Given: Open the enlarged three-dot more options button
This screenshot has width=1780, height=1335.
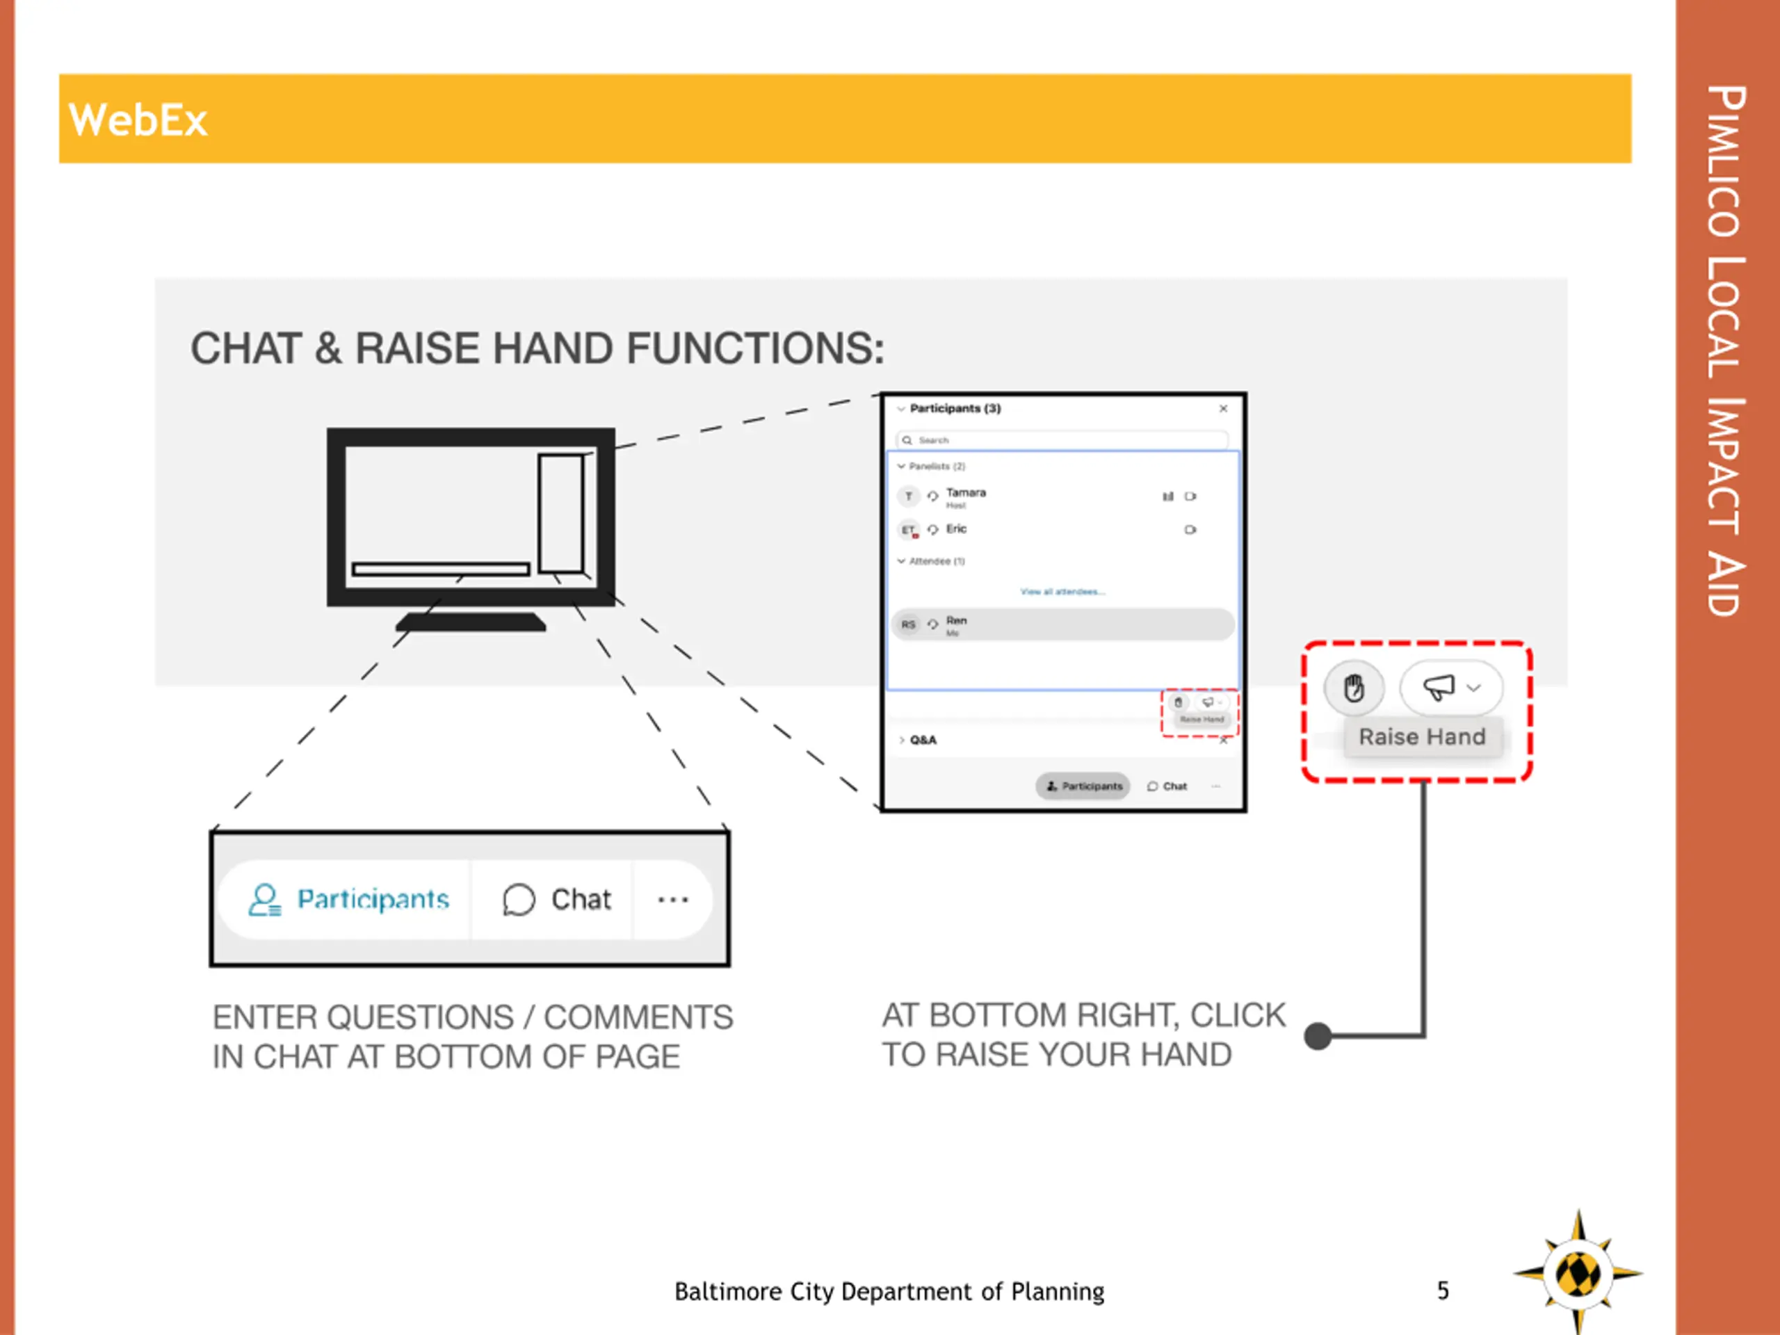Looking at the screenshot, I should point(673,899).
